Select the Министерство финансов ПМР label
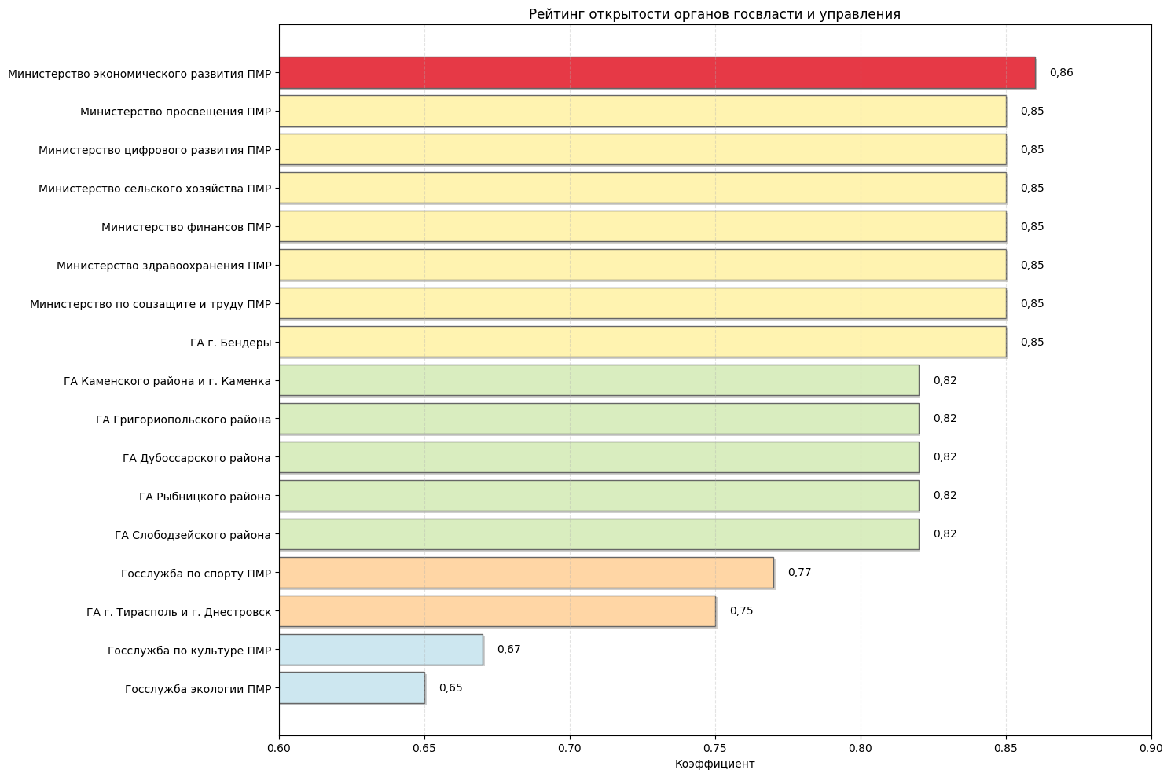This screenshot has width=1171, height=777. (186, 227)
